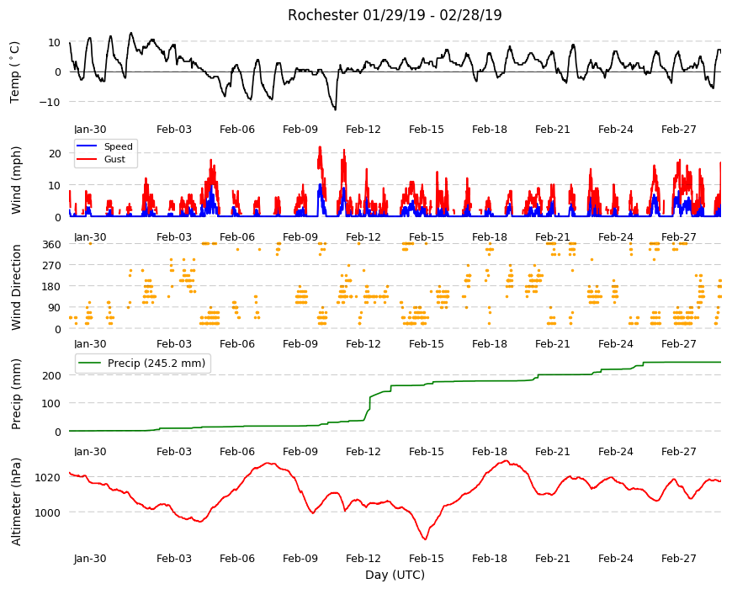732x589 pixels.
Task: Click Jan-30 tick under the altimeter plot
Action: (x=90, y=558)
